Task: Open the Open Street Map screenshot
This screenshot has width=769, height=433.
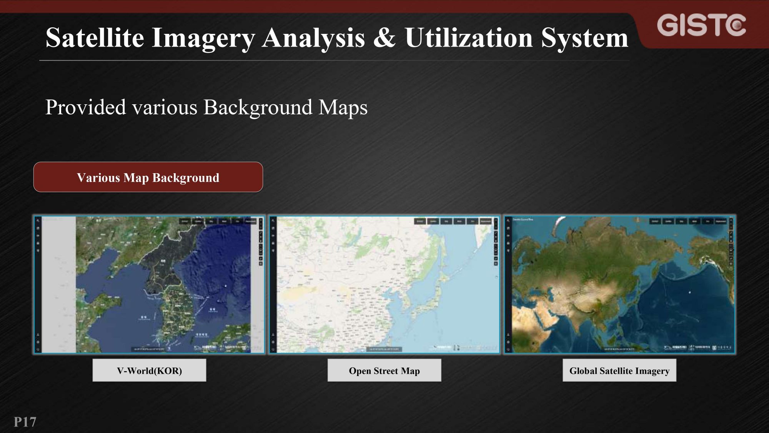Action: coord(384,285)
